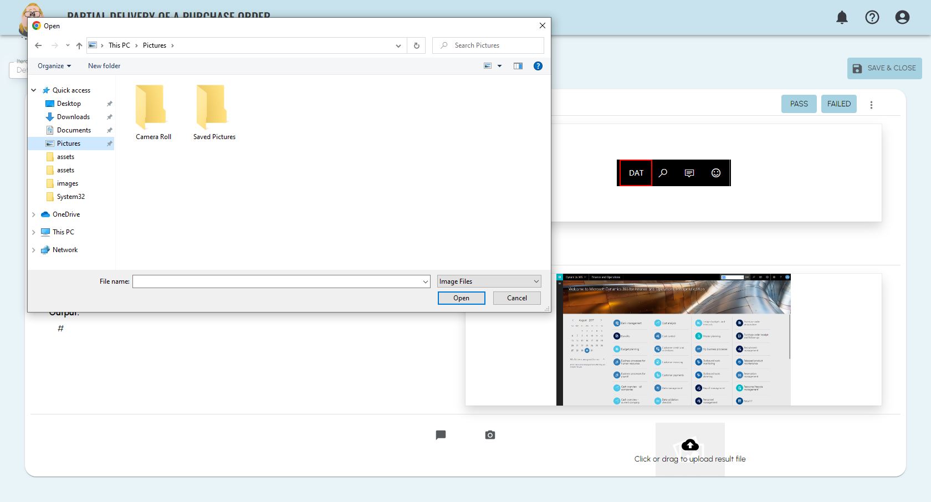Open the Organize menu

[54, 66]
